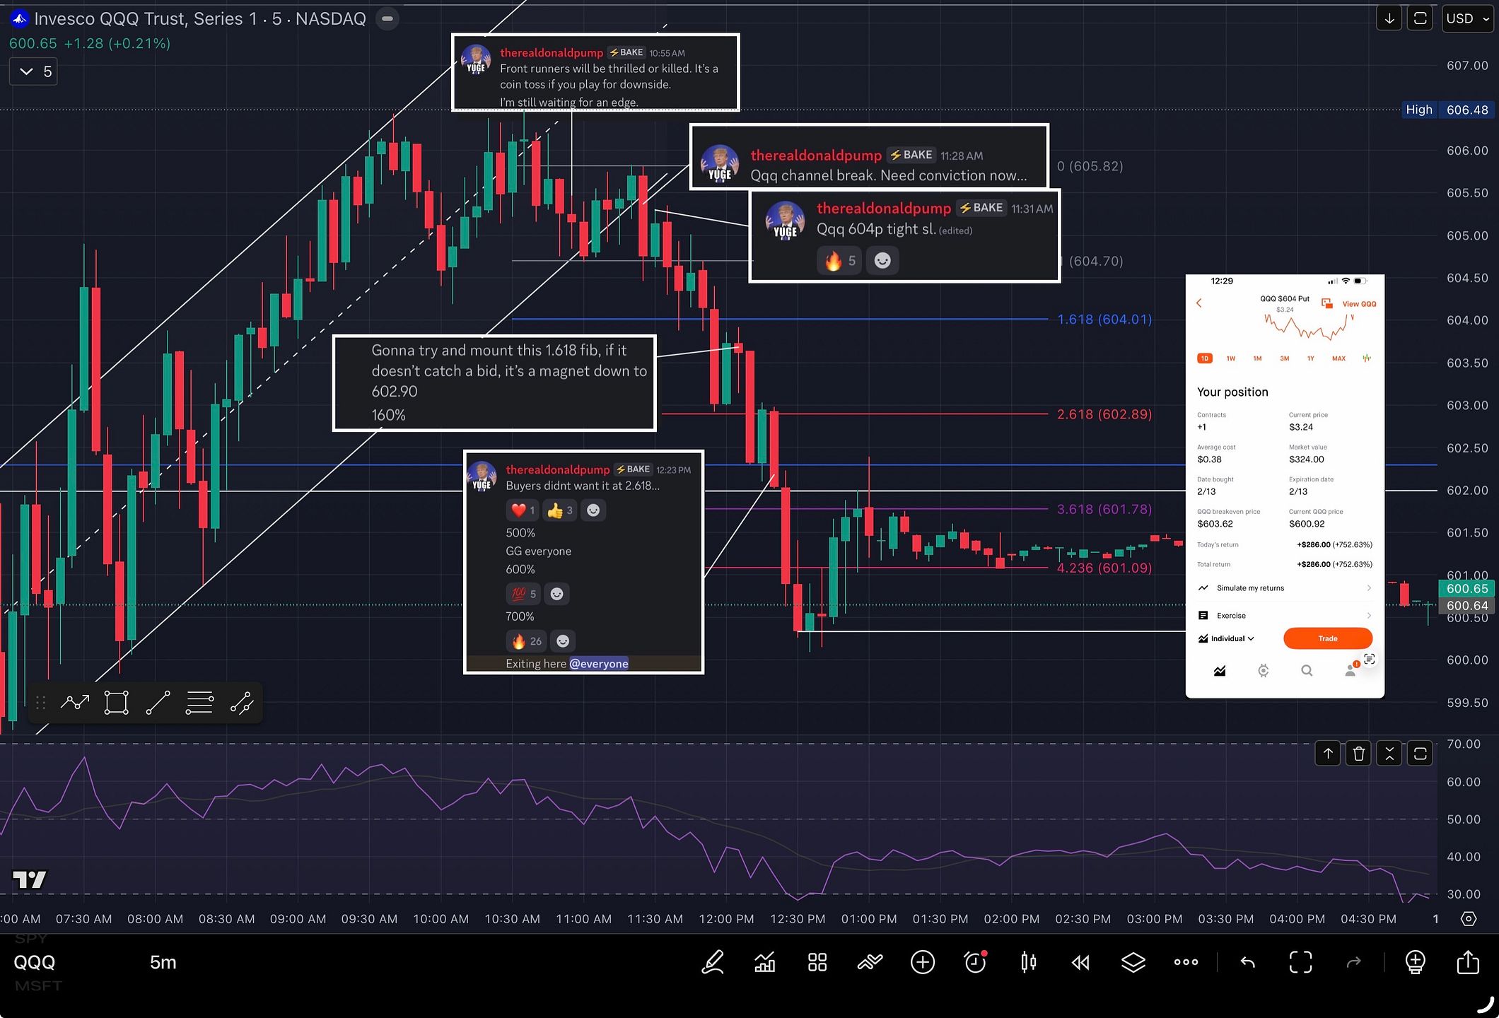The image size is (1499, 1018).
Task: Change the 5m chart interval
Action: coord(163,962)
